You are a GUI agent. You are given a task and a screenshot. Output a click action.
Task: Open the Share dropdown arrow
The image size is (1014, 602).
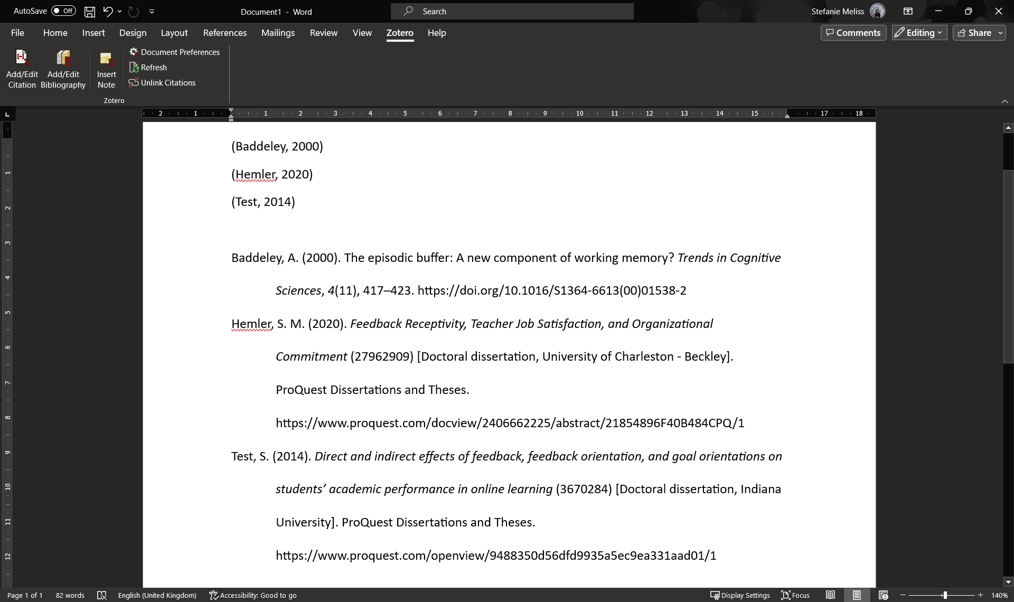1000,33
